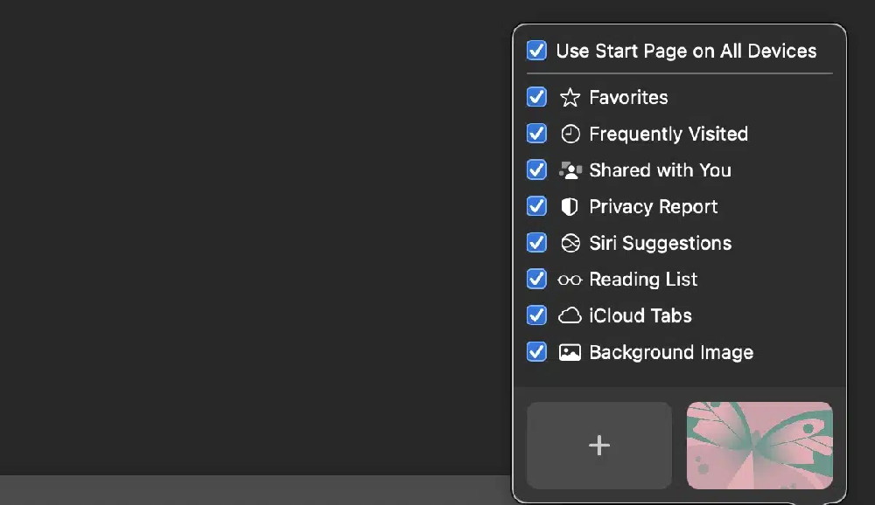
Task: Click the 'Shared with You' label text
Action: point(660,170)
